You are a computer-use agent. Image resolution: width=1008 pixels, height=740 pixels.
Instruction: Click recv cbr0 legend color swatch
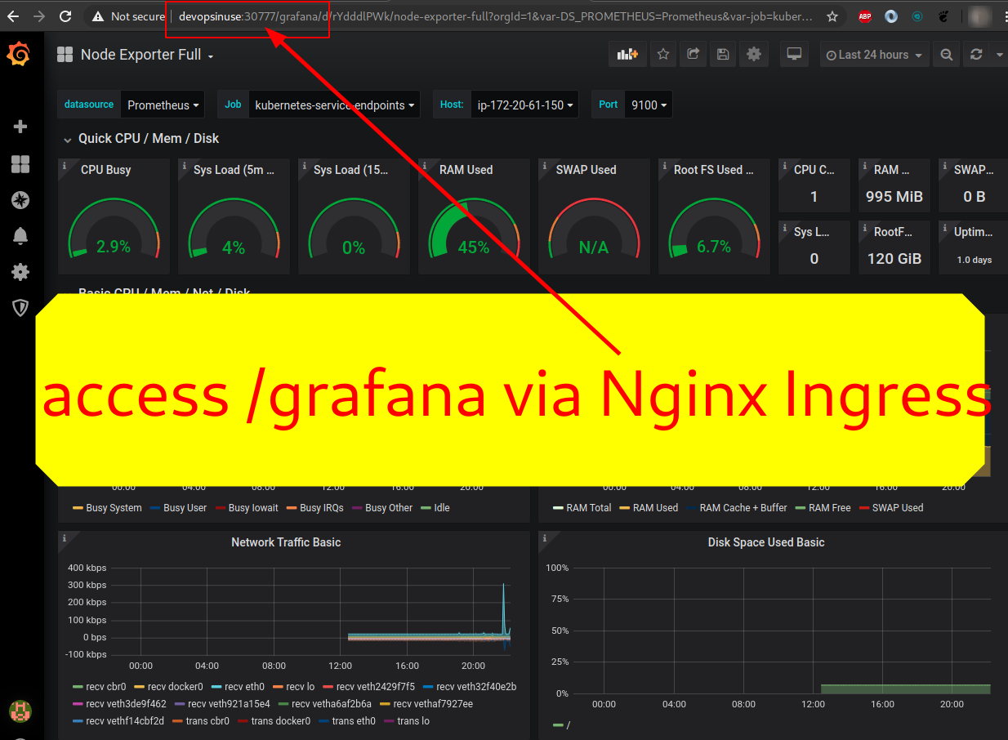click(x=78, y=687)
